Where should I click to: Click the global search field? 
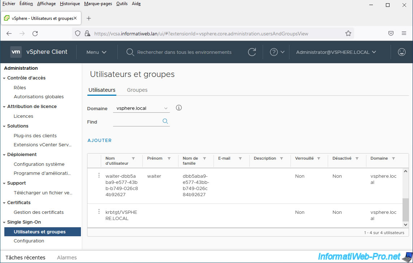tap(184, 52)
